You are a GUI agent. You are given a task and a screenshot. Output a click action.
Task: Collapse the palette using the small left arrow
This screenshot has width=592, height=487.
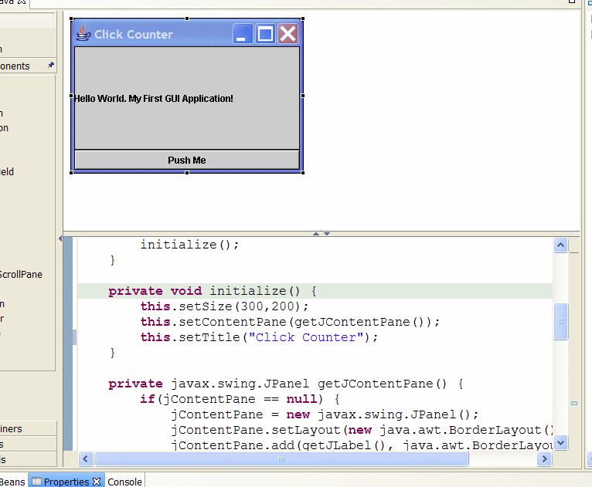point(60,238)
